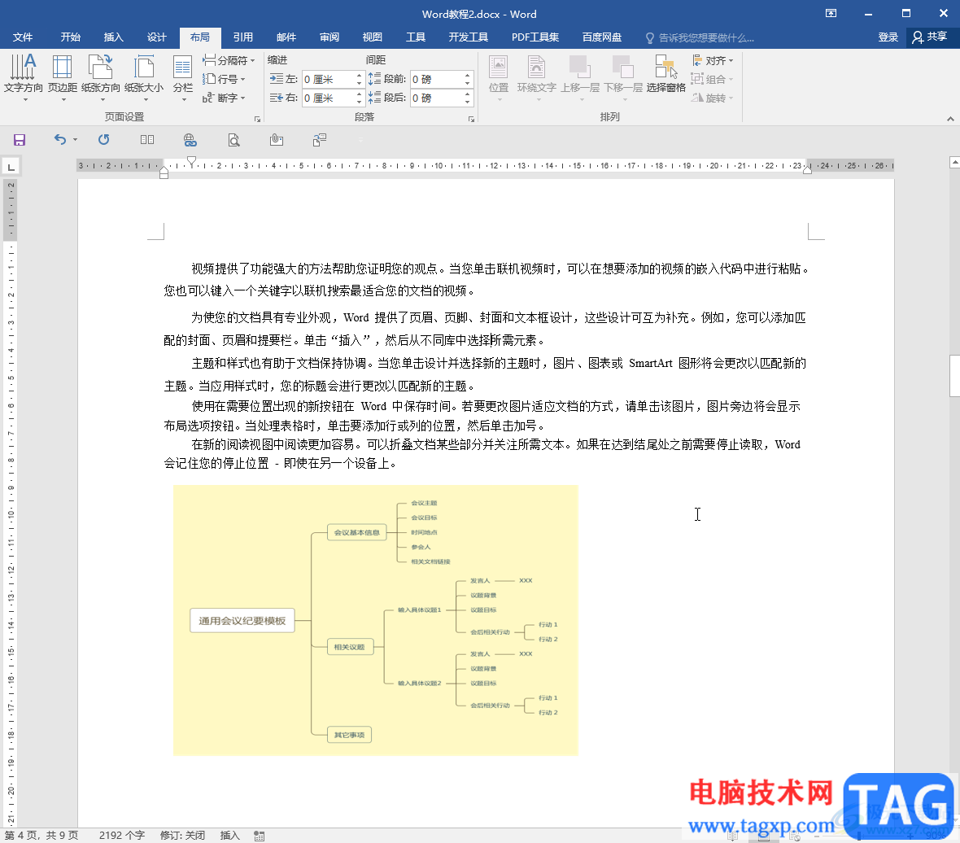960x843 pixels.
Task: Click the print preview magnifier icon
Action: click(233, 140)
